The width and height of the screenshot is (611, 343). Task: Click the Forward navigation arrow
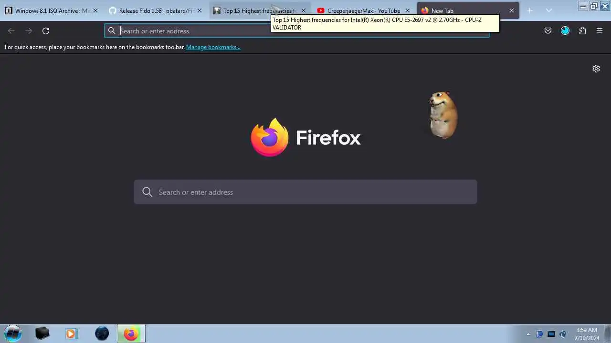[29, 31]
